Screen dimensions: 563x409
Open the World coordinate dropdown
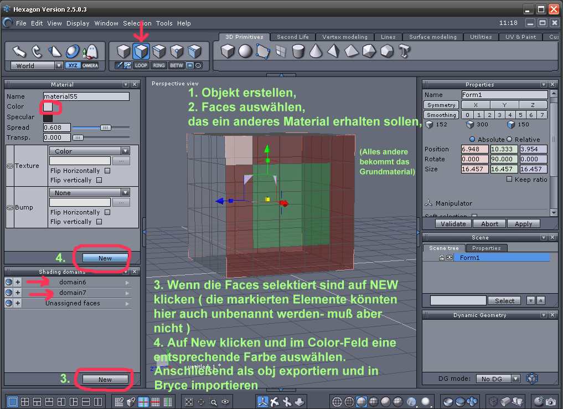pyautogui.click(x=59, y=65)
